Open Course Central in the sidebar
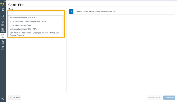This screenshot has height=102, width=177. coord(3,23)
